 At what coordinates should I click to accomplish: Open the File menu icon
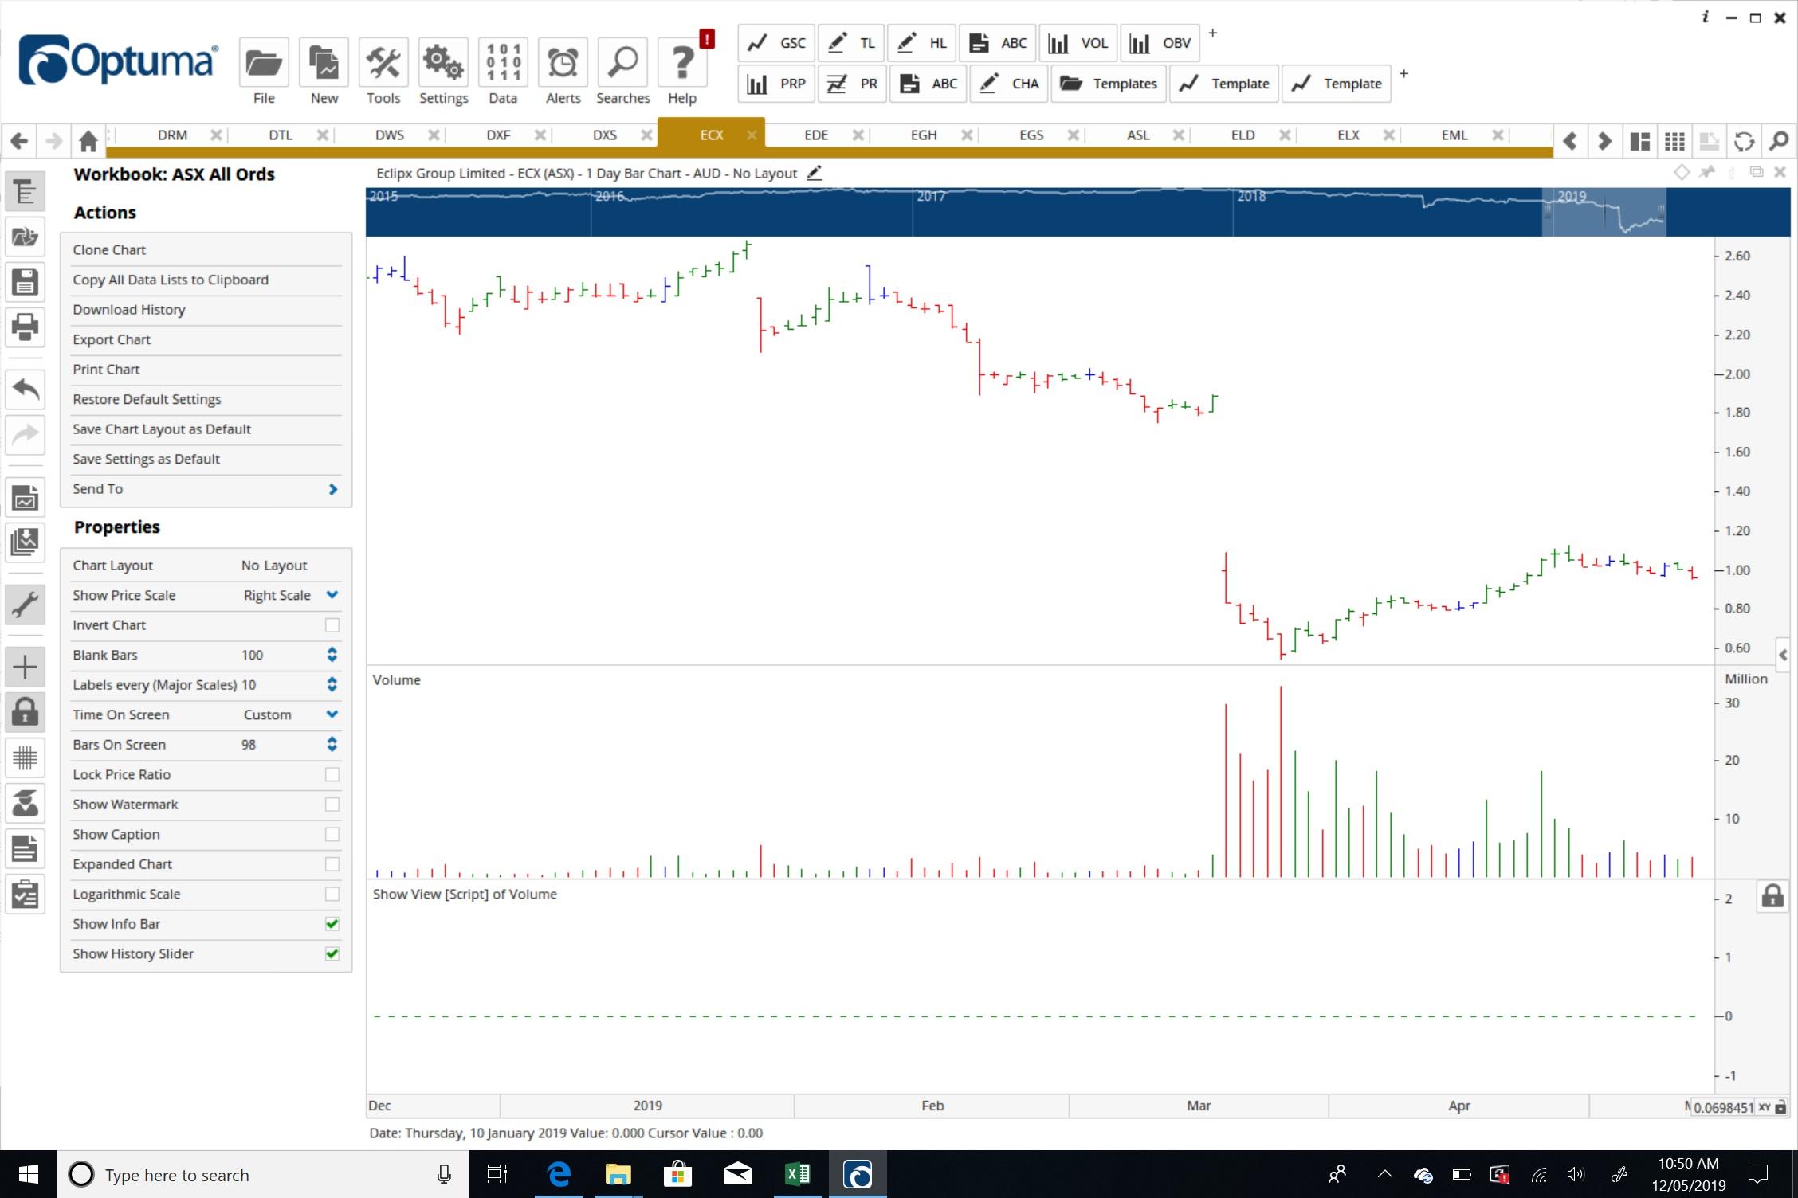264,63
